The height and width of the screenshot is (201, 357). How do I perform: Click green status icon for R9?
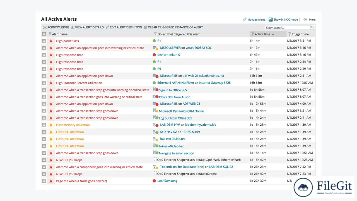(x=154, y=69)
